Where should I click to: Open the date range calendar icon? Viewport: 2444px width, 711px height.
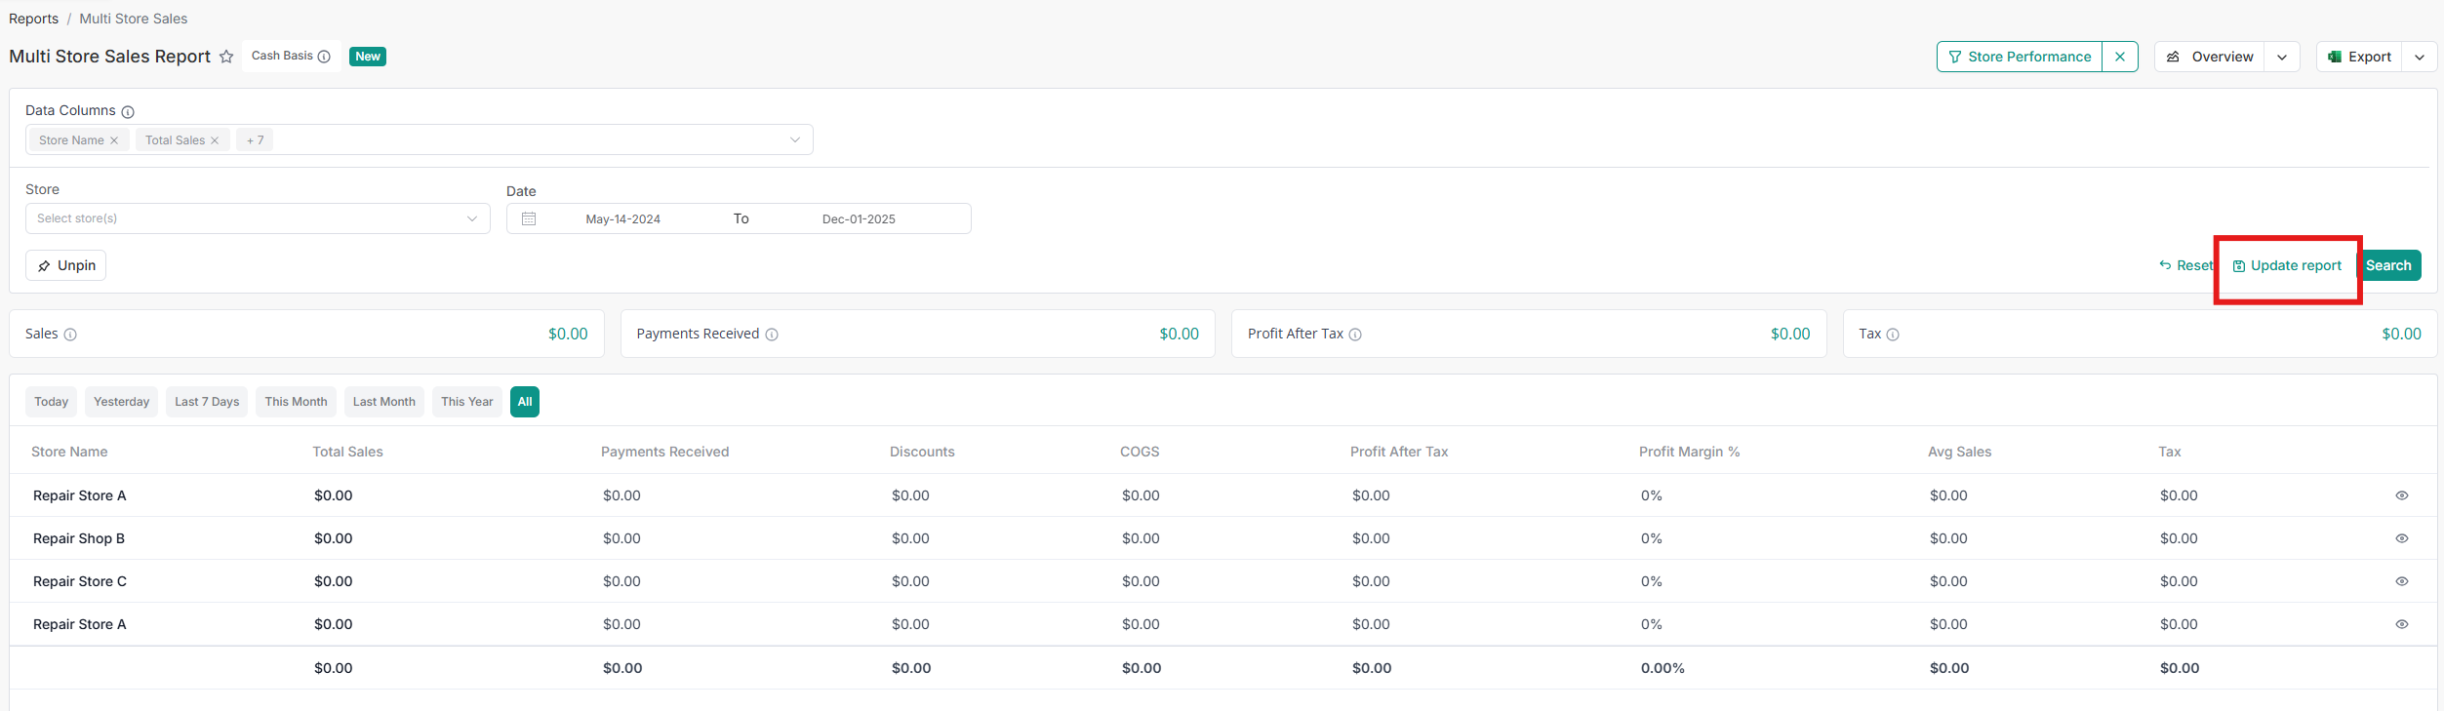pyautogui.click(x=529, y=218)
